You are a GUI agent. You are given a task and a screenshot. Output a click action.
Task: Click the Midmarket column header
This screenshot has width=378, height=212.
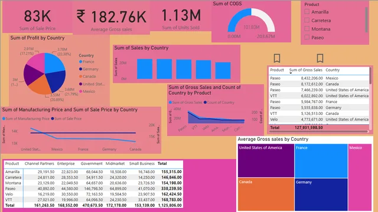pos(115,164)
